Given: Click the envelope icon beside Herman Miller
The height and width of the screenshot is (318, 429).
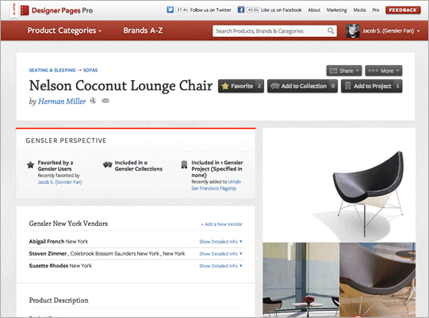Looking at the screenshot, I should [x=105, y=101].
